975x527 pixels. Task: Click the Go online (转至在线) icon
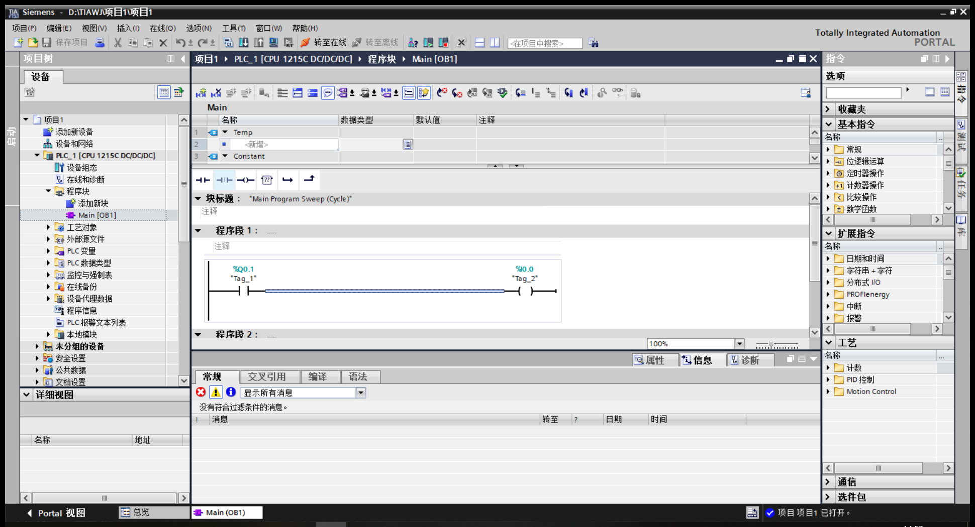pyautogui.click(x=305, y=43)
